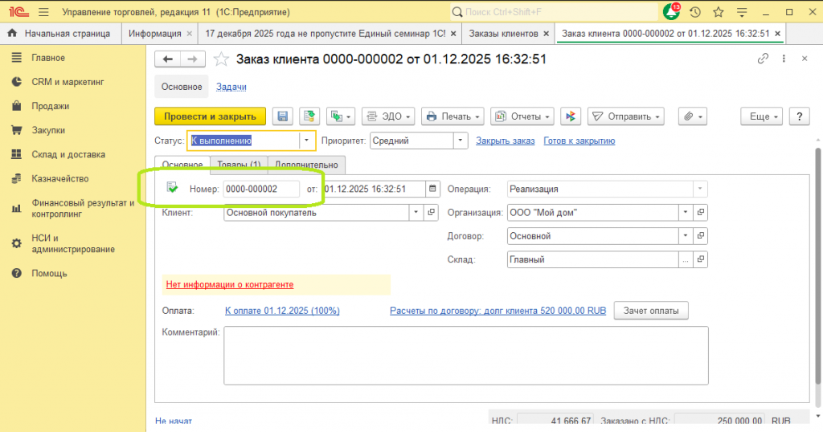
Task: Open service options menu icon in title bar
Action: pyautogui.click(x=742, y=12)
